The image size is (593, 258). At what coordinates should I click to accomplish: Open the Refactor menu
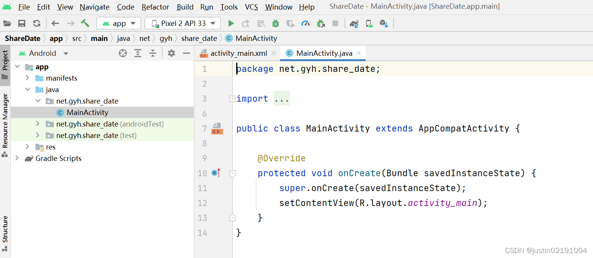pos(155,7)
